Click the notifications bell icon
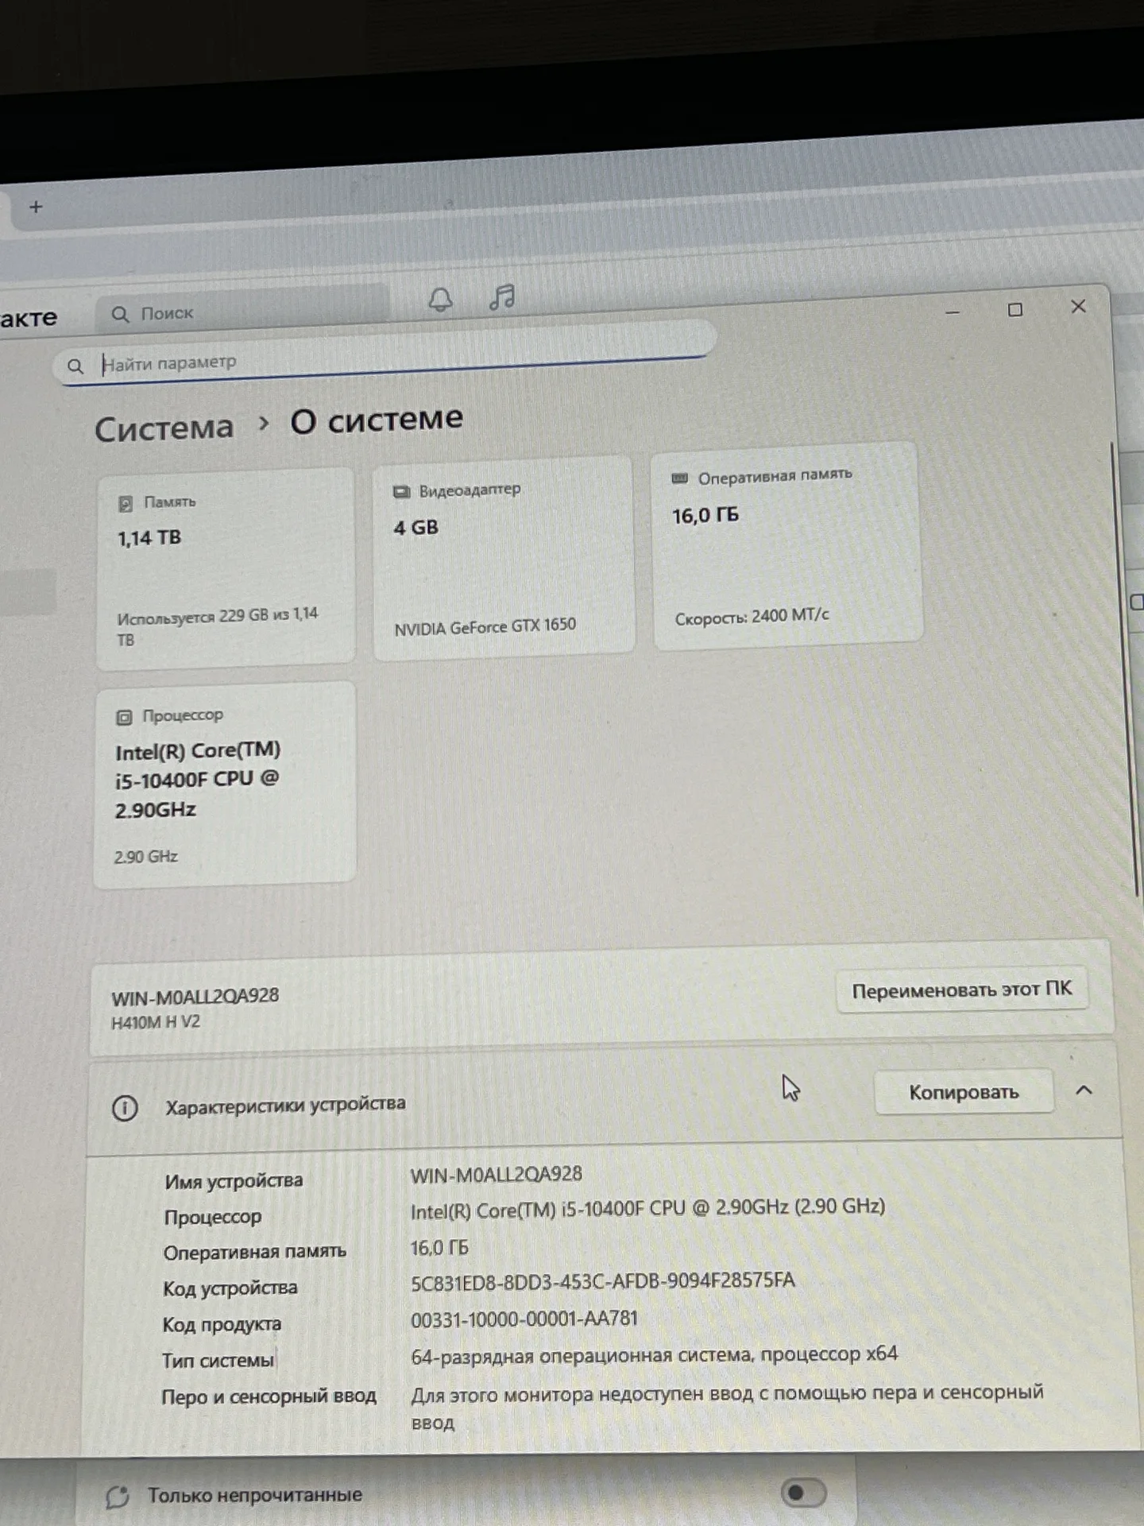The width and height of the screenshot is (1144, 1526). pos(441,300)
